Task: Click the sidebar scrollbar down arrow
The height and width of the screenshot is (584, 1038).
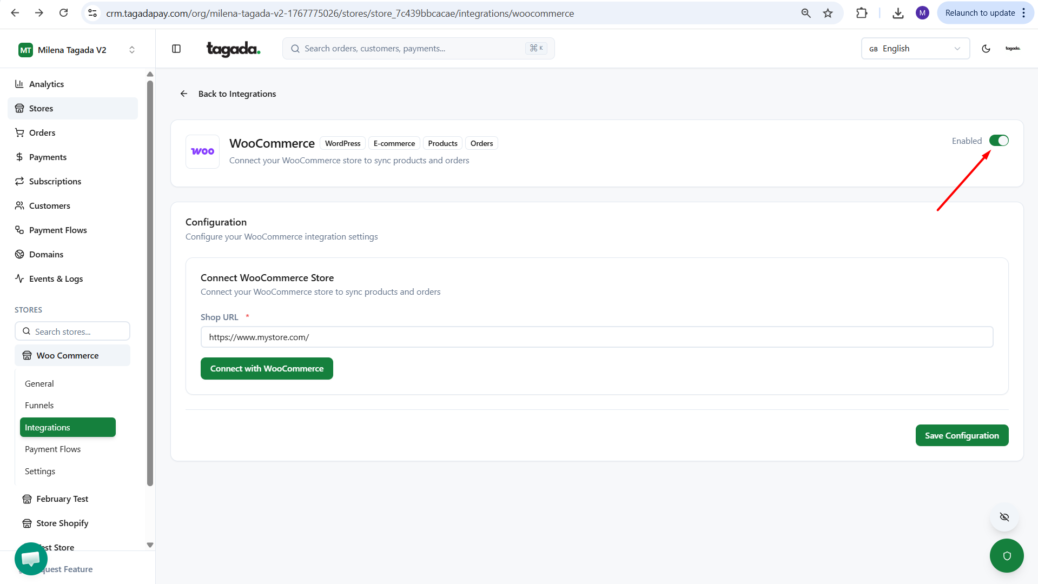Action: [150, 545]
